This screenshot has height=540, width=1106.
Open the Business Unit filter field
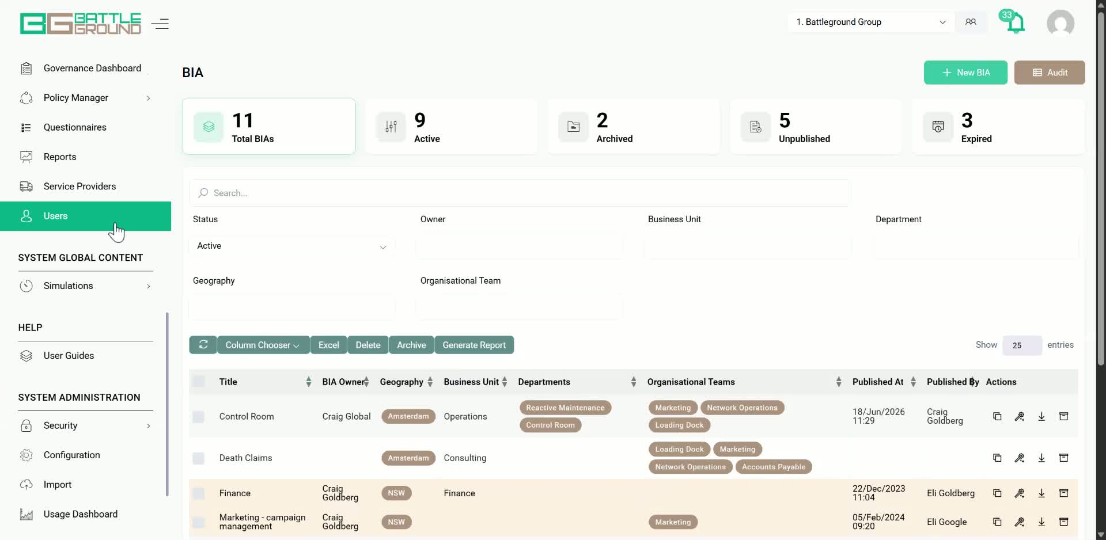747,246
